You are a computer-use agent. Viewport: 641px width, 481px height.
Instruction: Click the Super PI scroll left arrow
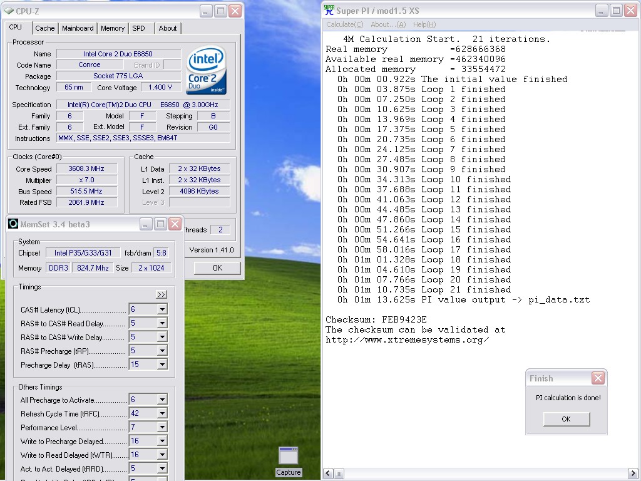pos(328,473)
